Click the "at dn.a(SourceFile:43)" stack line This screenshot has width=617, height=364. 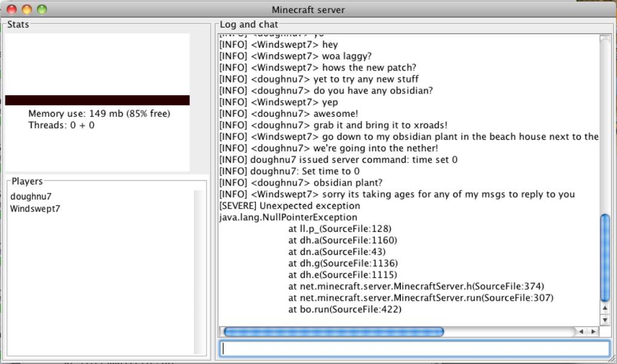pyautogui.click(x=337, y=252)
